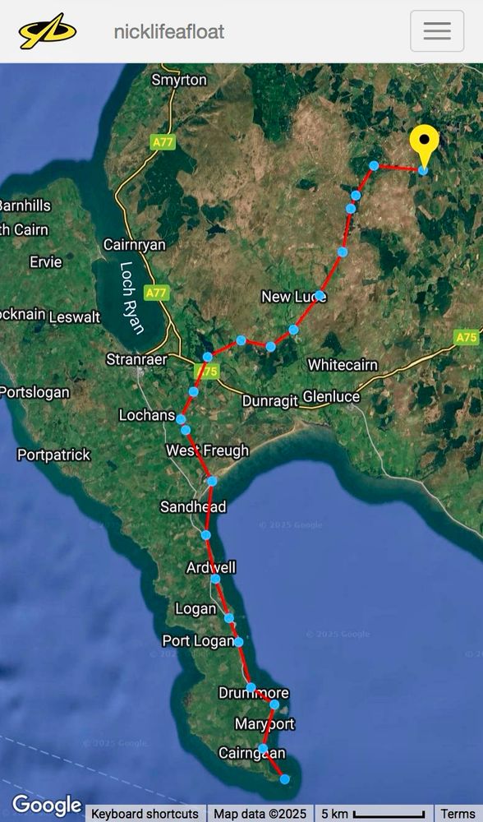Click the Stranraer town label
This screenshot has width=483, height=822.
click(136, 360)
